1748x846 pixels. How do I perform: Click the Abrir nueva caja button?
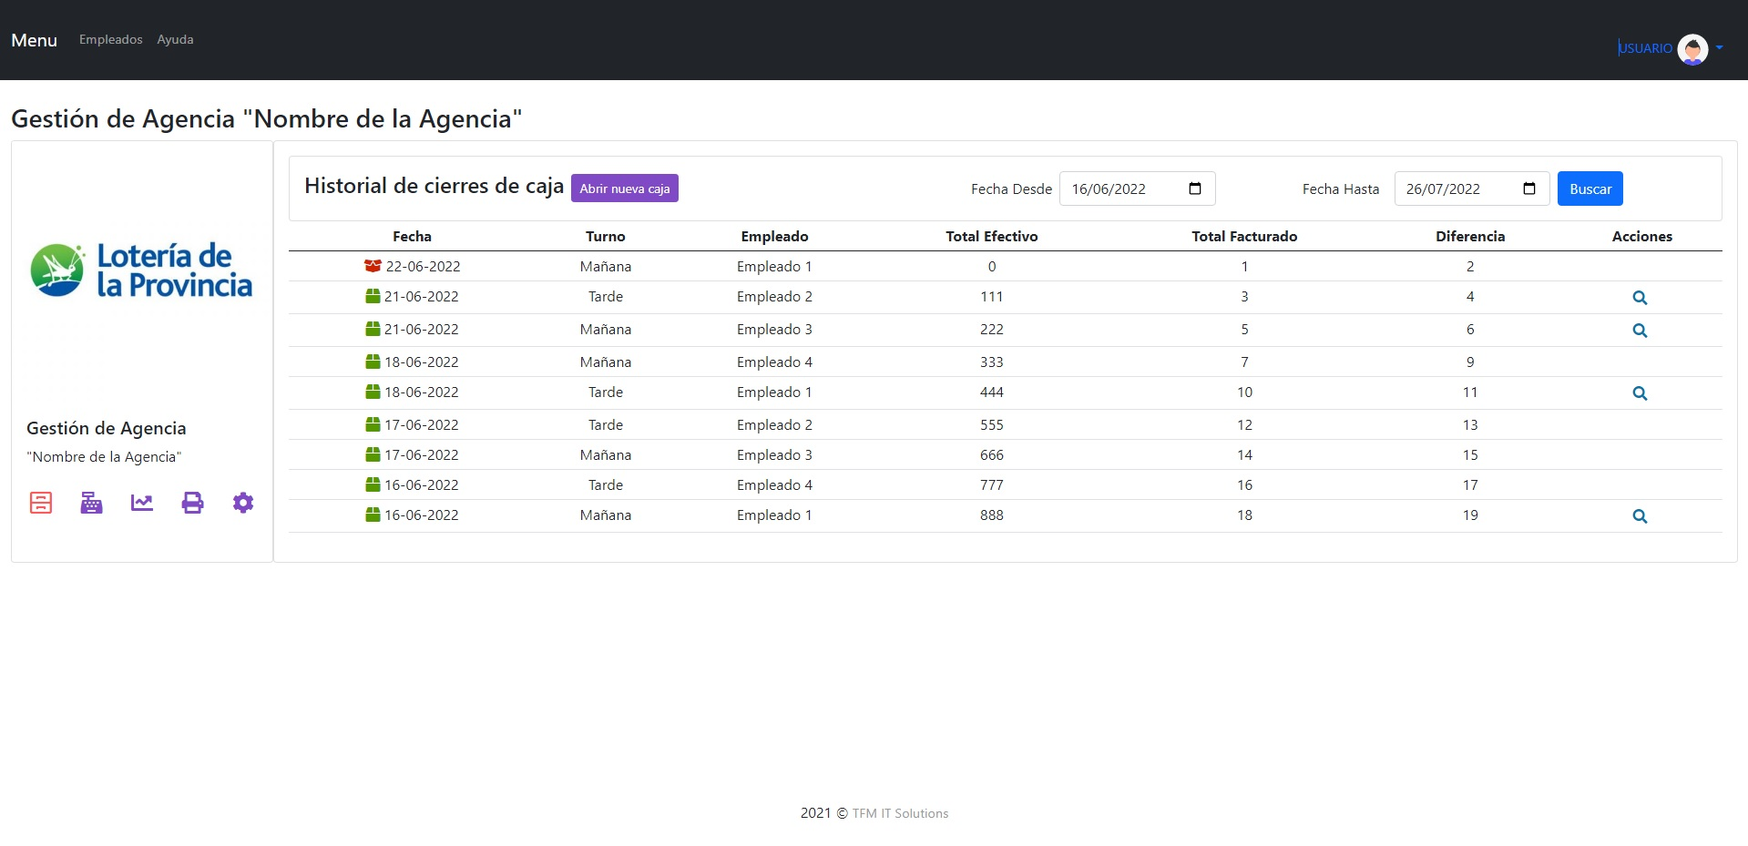(x=624, y=189)
